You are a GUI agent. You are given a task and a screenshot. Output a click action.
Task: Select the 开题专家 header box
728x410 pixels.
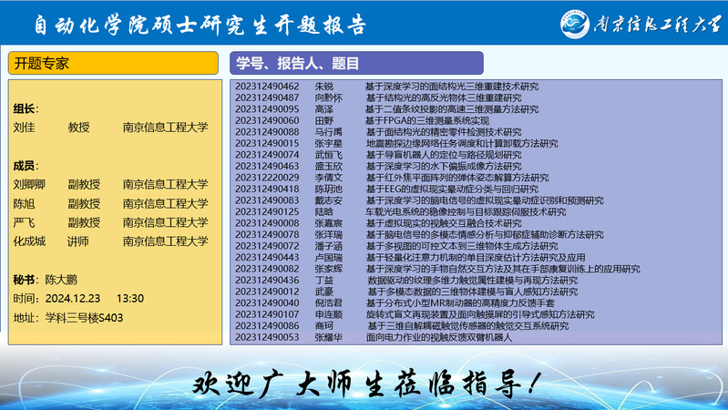point(113,64)
